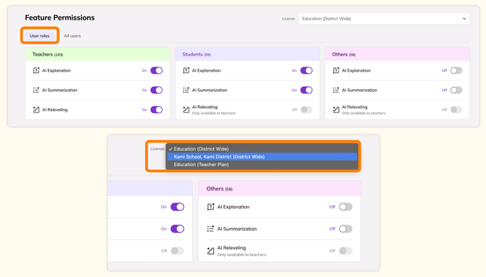486x277 pixels.
Task: Choose Education (District Wide) menu option
Action: pos(262,149)
